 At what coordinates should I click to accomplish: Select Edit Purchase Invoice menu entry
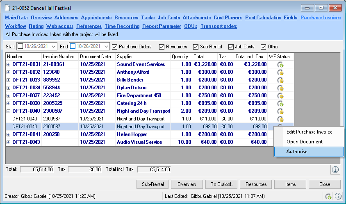[x=309, y=132]
